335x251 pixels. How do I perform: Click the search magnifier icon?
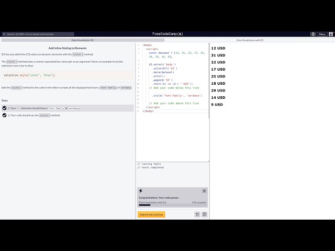(4, 34)
